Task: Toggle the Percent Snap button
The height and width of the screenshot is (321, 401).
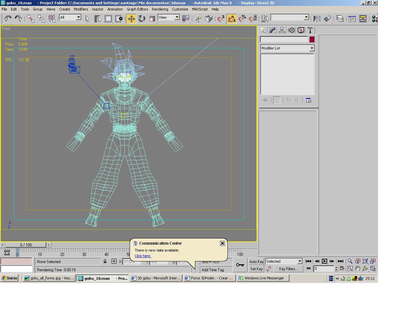Action: (x=242, y=19)
